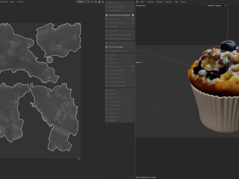Viewport: 239px width, 179px height.
Task: Click viewport hamburger menu icon
Action: coord(137,2)
